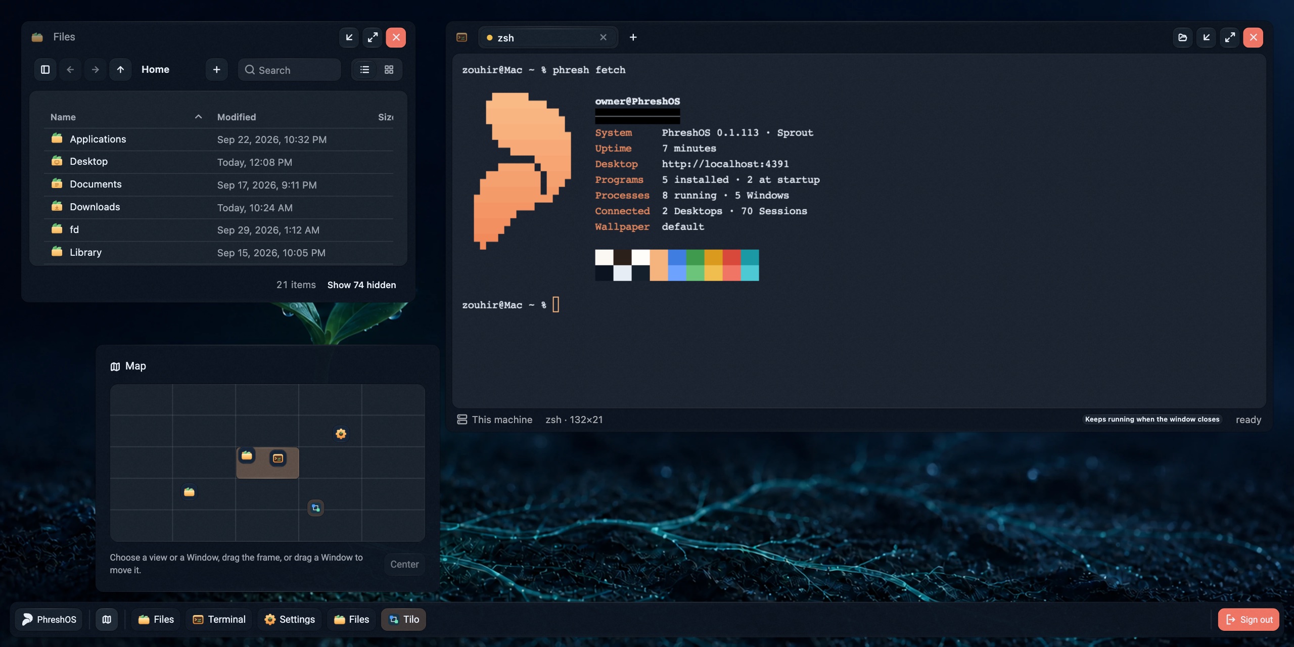Toggle the Map panel from the taskbar
Viewport: 1294px width, 647px height.
[107, 620]
